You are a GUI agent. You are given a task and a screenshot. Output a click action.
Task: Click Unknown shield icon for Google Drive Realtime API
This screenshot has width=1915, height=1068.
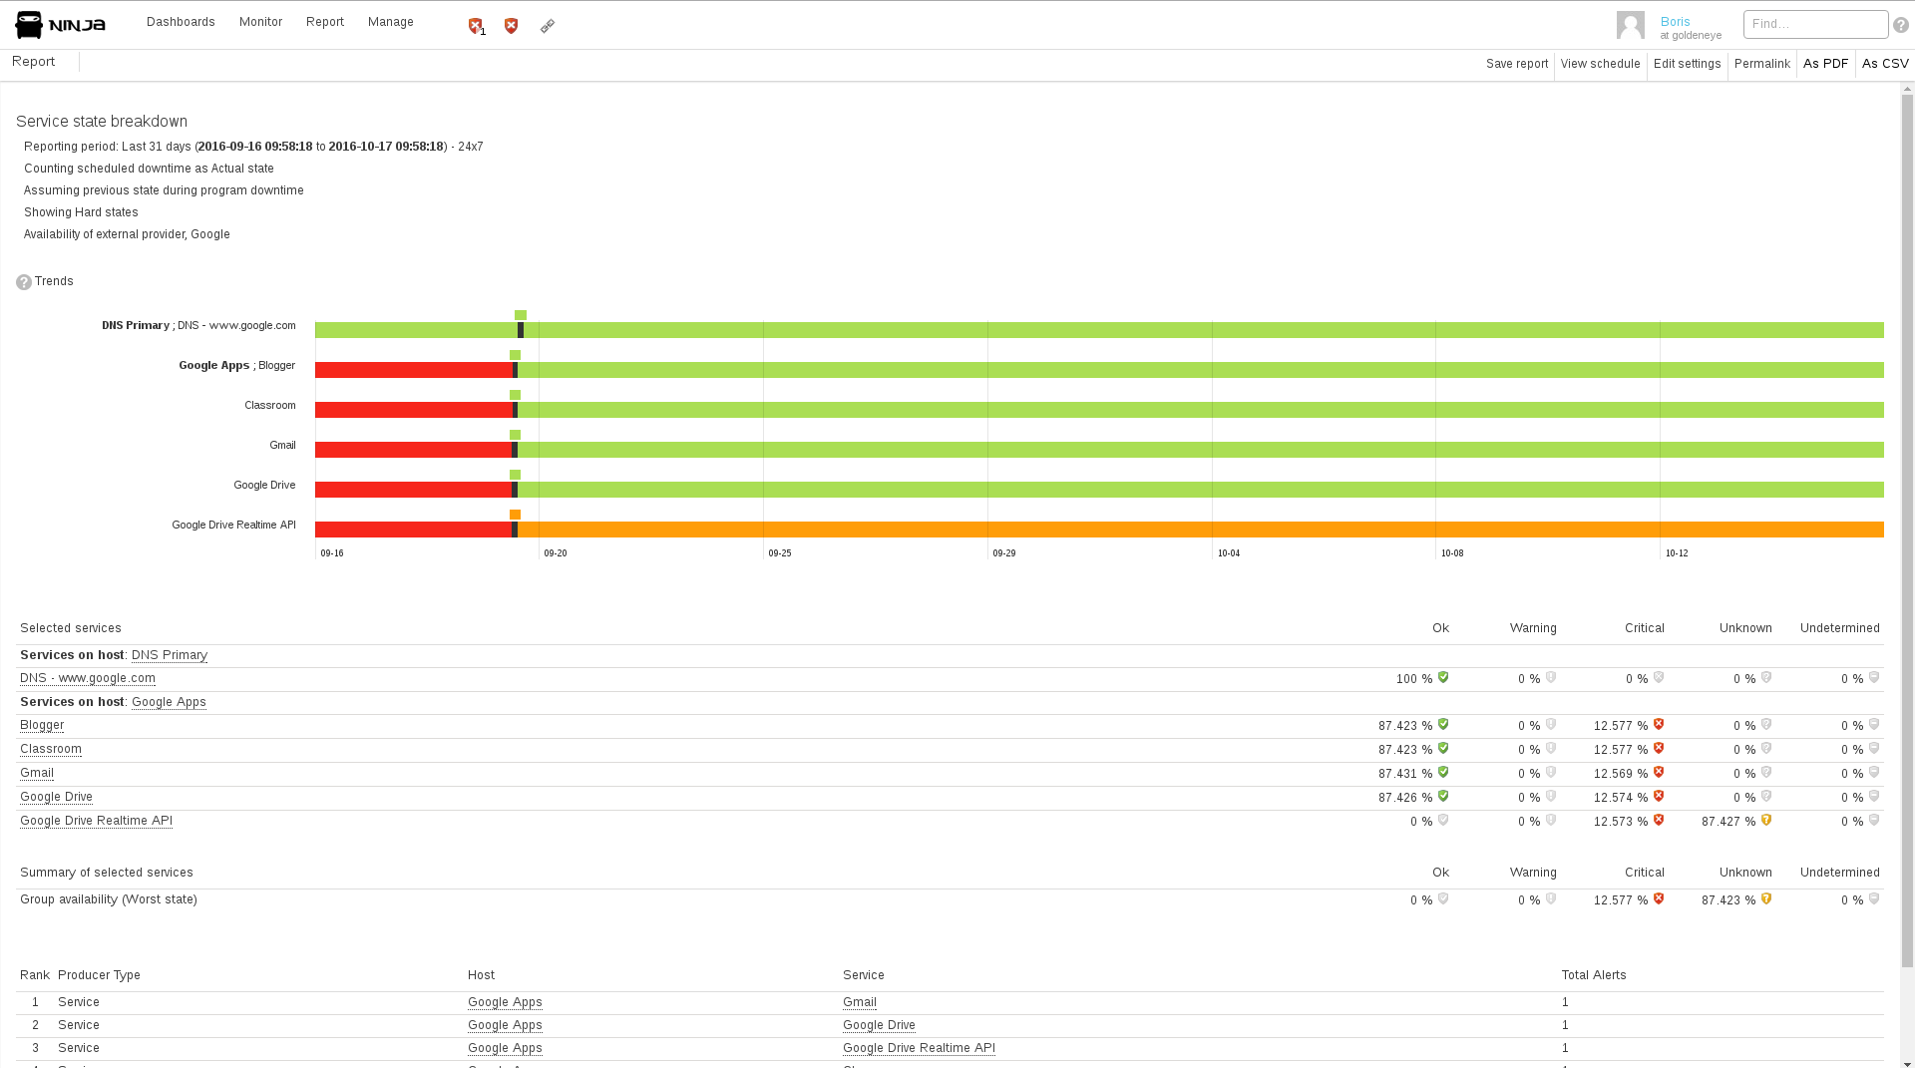[1766, 821]
